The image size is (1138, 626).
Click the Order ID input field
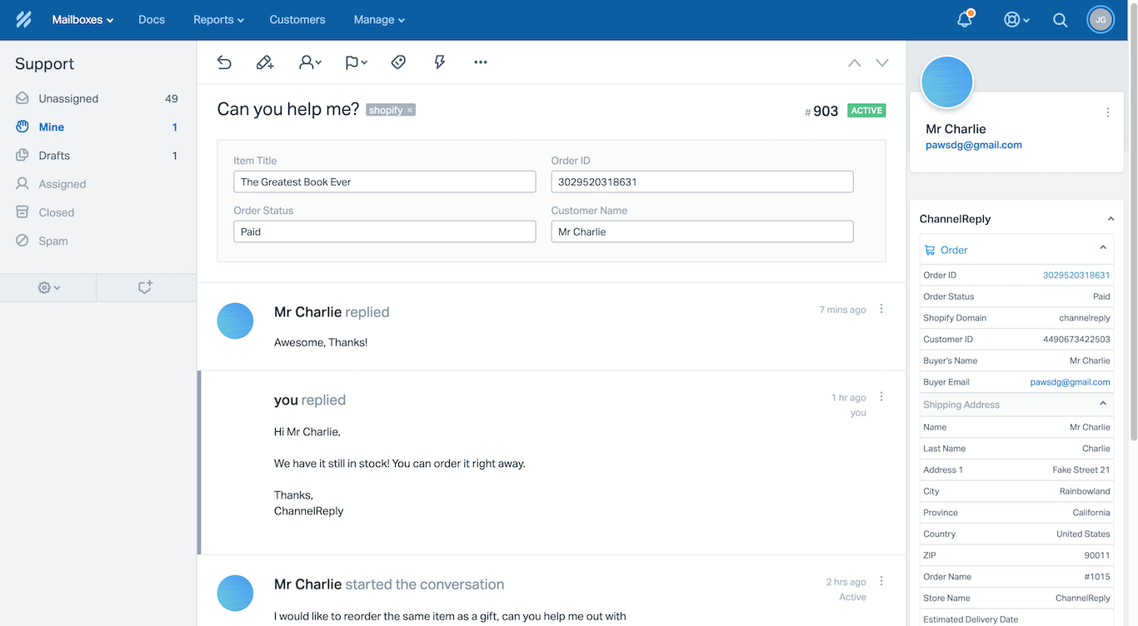coord(702,181)
